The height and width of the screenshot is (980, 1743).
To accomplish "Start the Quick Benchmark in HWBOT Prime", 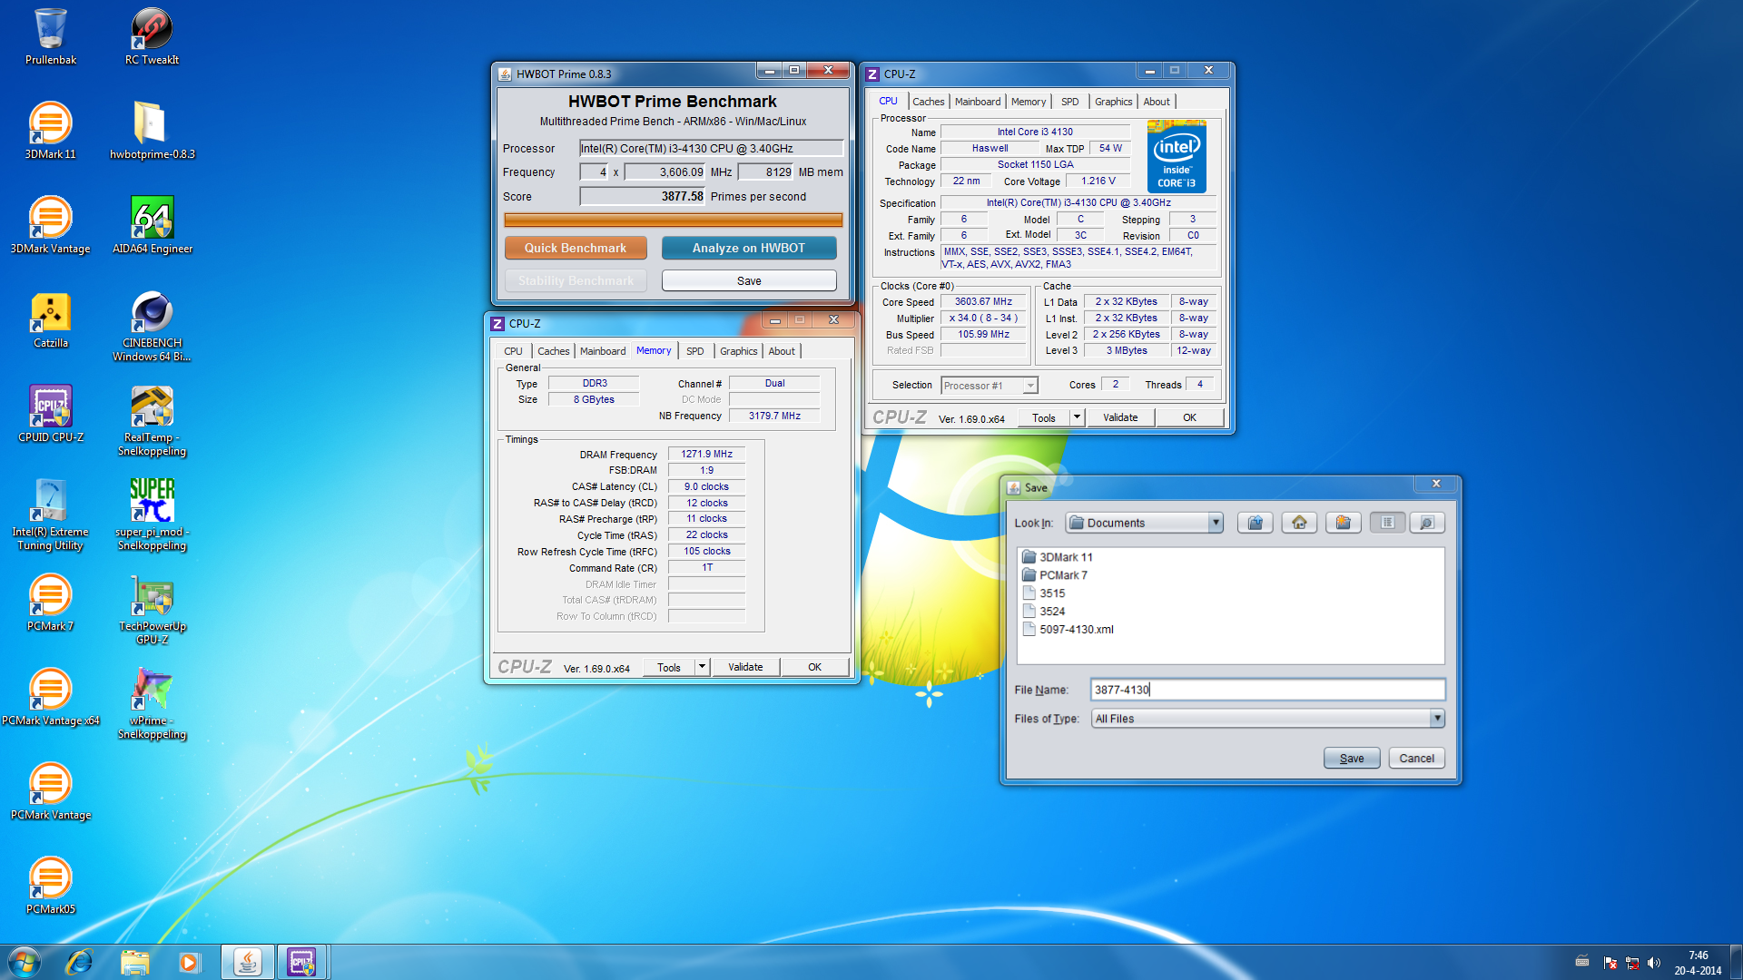I will click(576, 248).
